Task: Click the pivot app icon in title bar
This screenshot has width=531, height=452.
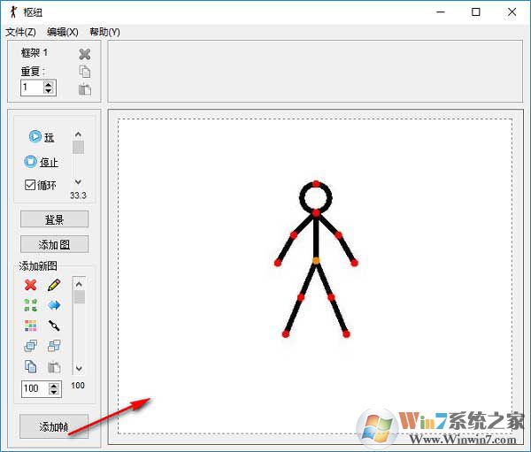Action: [14, 12]
